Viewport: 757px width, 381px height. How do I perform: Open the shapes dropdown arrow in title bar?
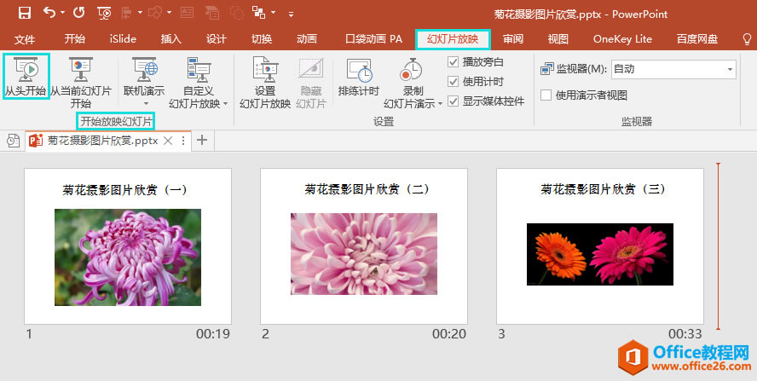[x=170, y=13]
